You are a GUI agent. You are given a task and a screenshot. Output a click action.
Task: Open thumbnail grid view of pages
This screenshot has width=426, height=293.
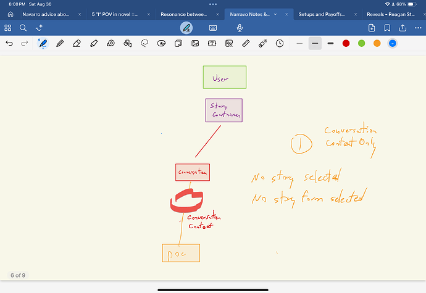coord(8,28)
